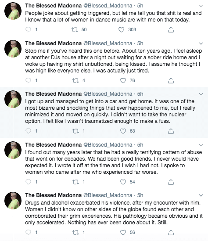
Task: View the profile avatar beside the first tweet
Action: point(13,11)
